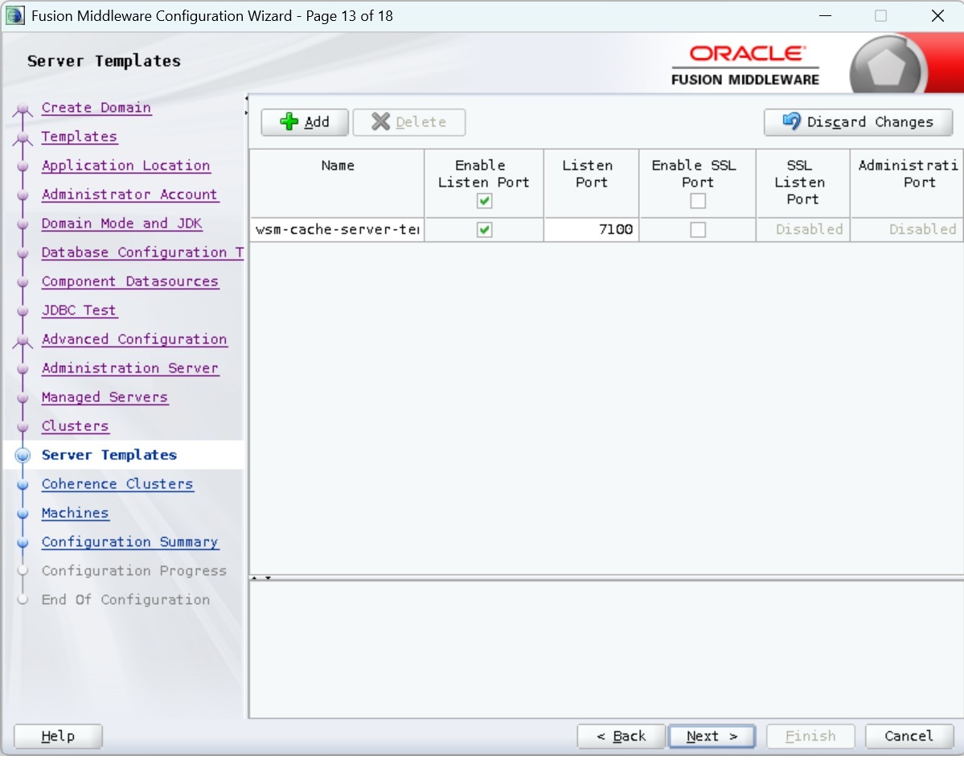Click the Add server template button
Viewport: 964px width, 760px height.
305,121
